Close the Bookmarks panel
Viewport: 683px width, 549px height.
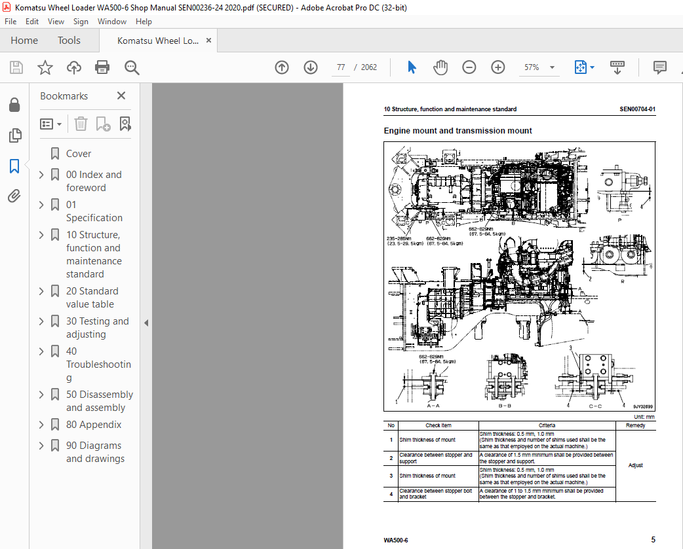click(121, 96)
